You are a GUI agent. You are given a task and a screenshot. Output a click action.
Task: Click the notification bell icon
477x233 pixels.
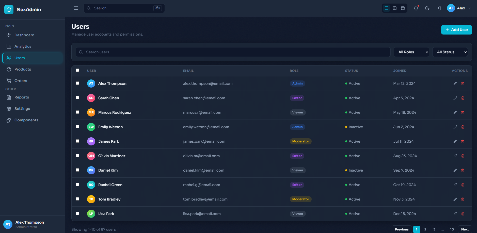pos(416,8)
